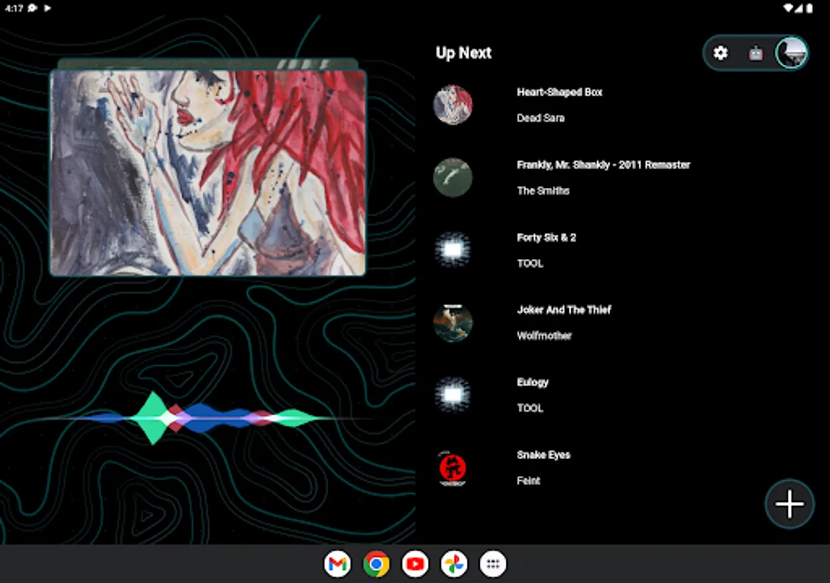Select the Eulogy track

622,395
